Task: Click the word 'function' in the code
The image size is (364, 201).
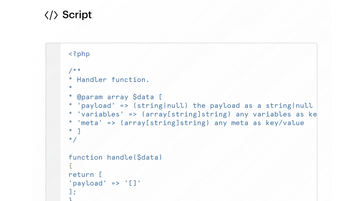Action: click(86, 157)
